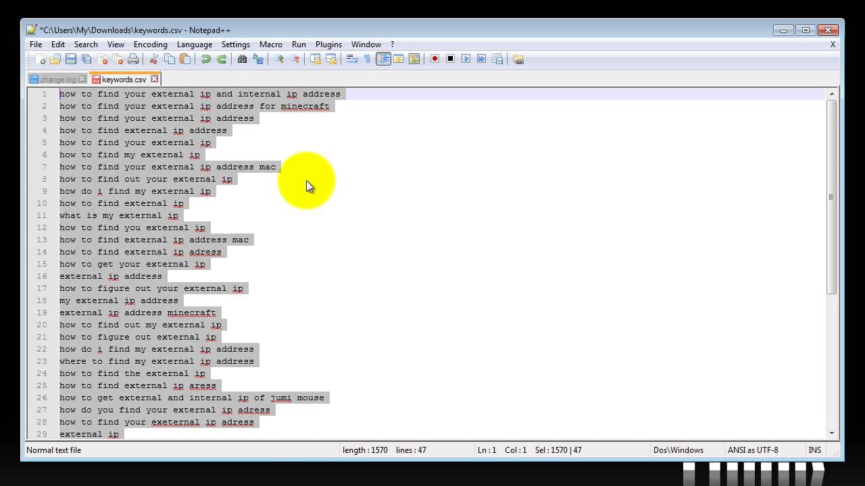Click line 'external ip address minecraft'

[138, 313]
